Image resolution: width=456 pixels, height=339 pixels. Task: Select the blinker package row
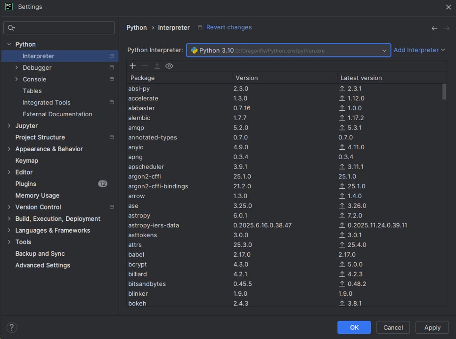[x=285, y=294]
